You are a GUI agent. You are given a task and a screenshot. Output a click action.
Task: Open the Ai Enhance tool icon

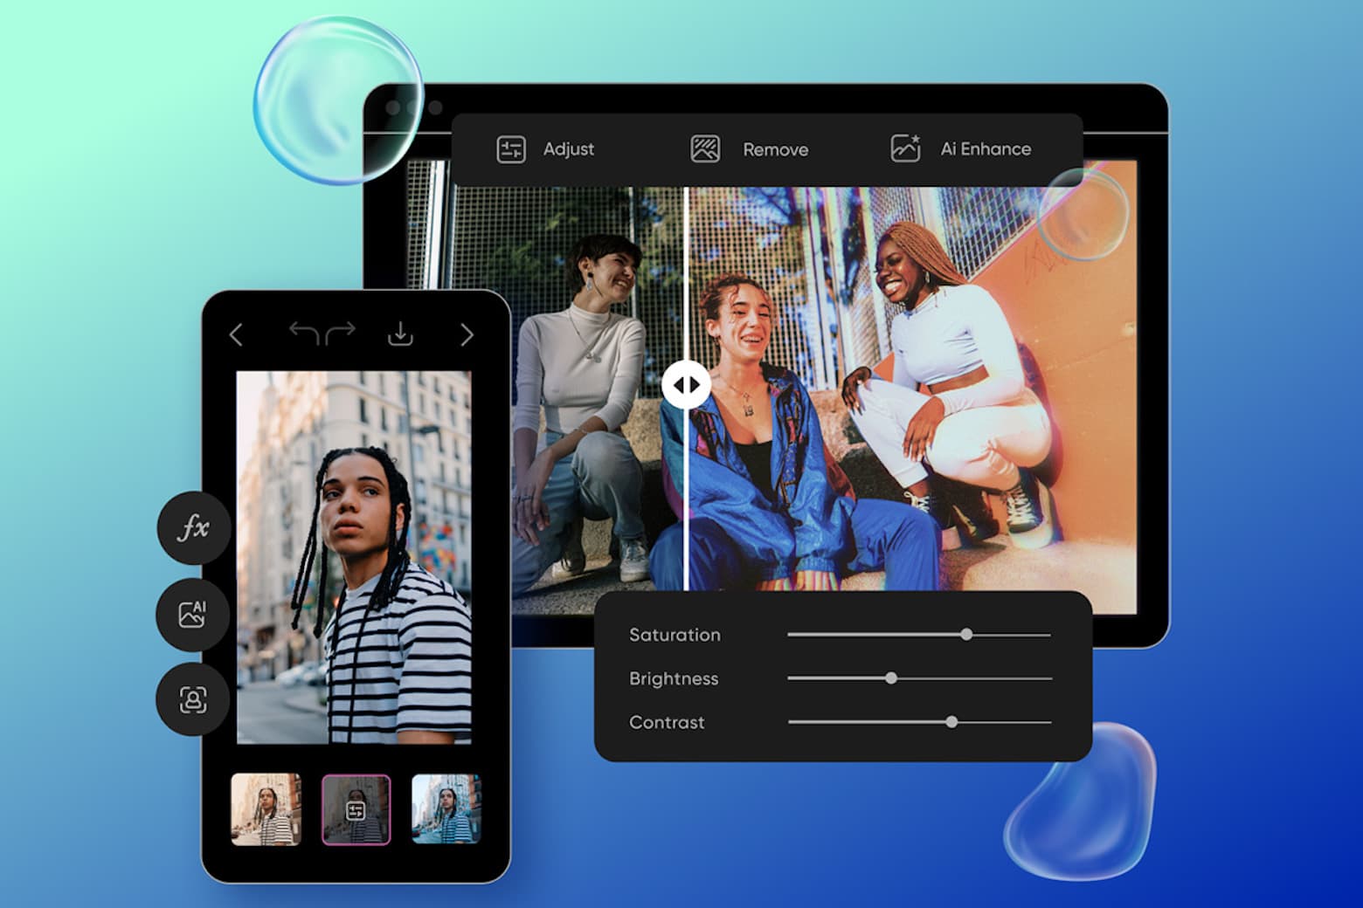click(x=906, y=148)
